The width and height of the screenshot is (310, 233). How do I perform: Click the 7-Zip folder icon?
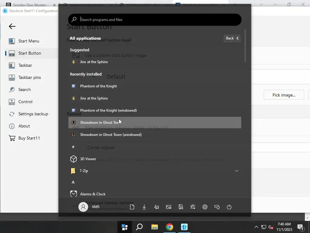(73, 171)
